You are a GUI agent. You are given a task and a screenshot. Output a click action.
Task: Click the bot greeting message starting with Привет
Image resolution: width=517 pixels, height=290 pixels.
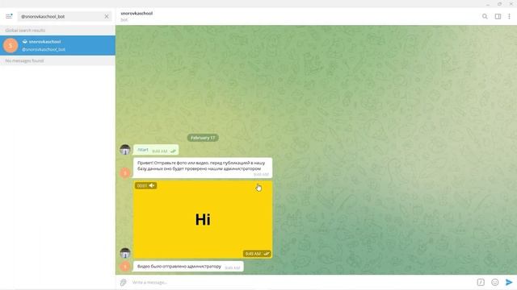(203, 168)
